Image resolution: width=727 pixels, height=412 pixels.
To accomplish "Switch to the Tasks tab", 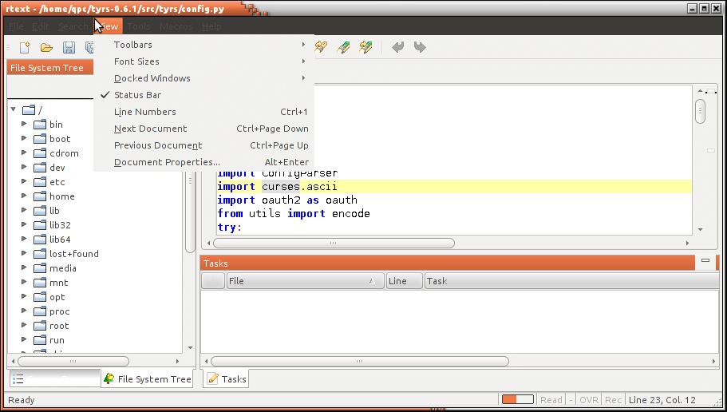I will point(227,378).
